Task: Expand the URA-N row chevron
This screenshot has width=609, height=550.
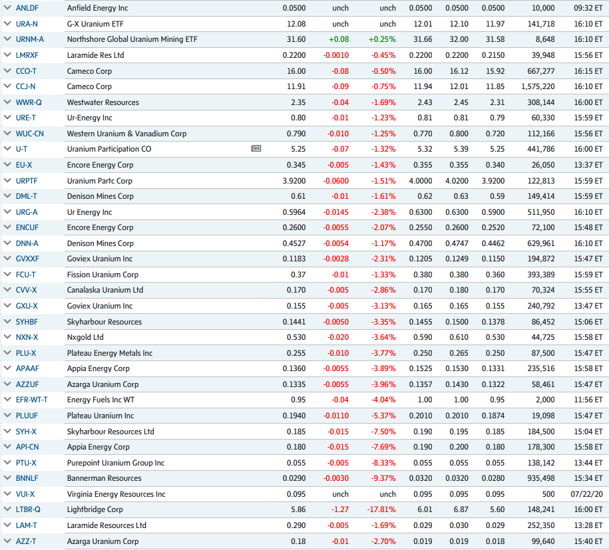Action: coord(7,23)
